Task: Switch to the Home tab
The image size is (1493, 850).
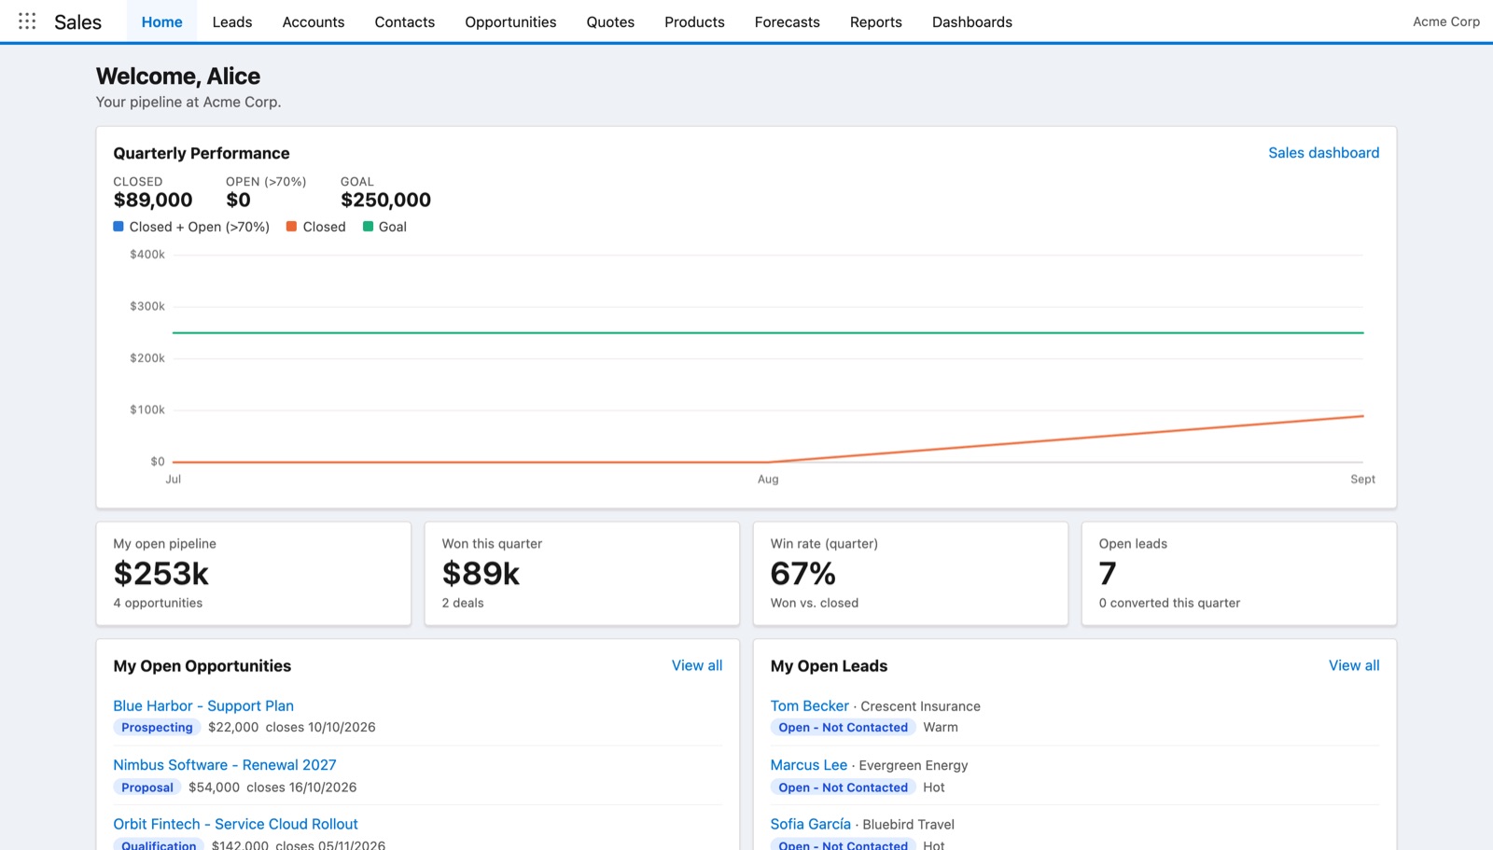Action: tap(161, 21)
